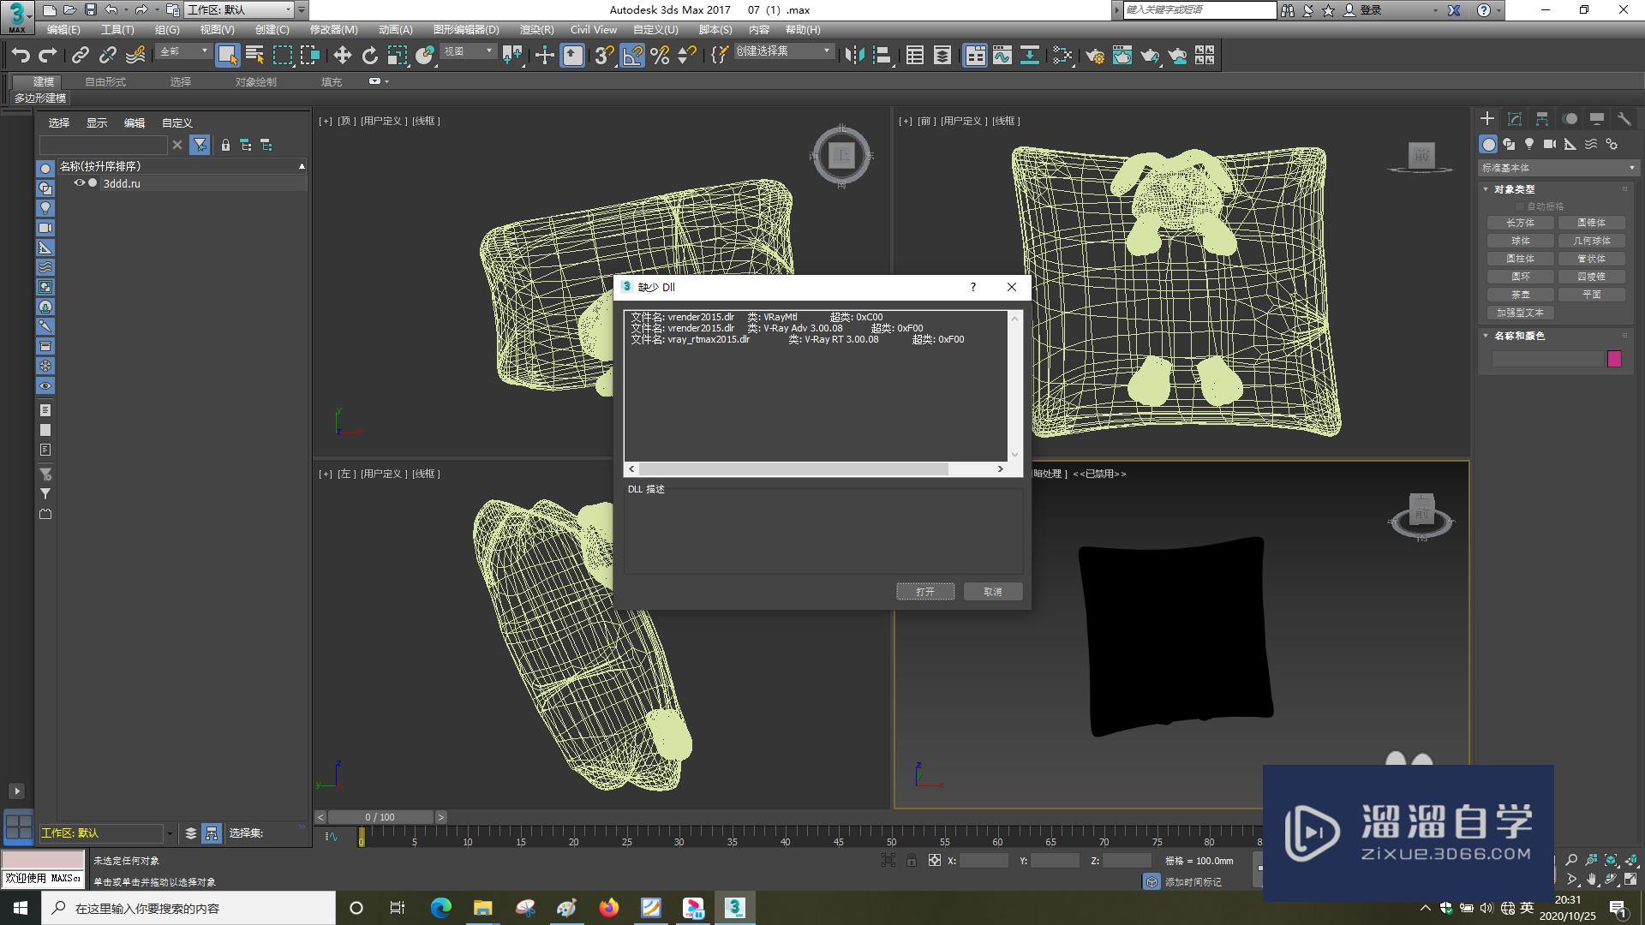Choose the Select and Move tool
1645x925 pixels.
(342, 56)
